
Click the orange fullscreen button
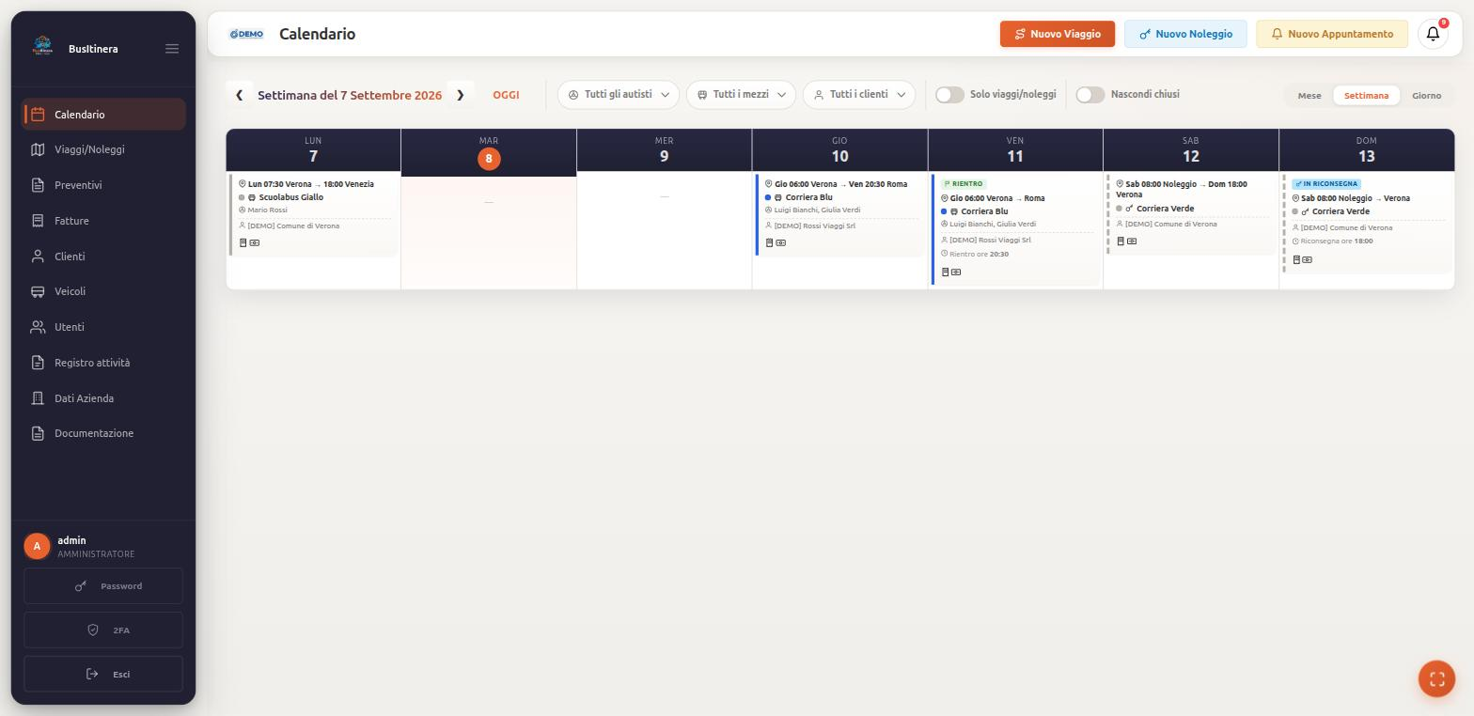click(1436, 678)
